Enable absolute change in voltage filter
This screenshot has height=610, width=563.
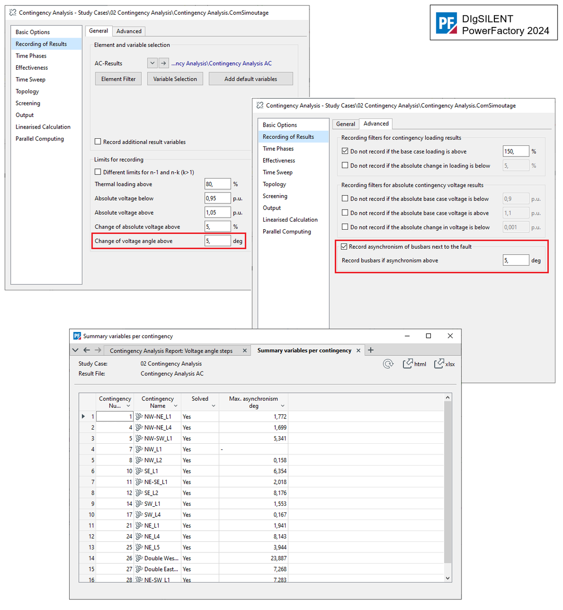pyautogui.click(x=345, y=227)
